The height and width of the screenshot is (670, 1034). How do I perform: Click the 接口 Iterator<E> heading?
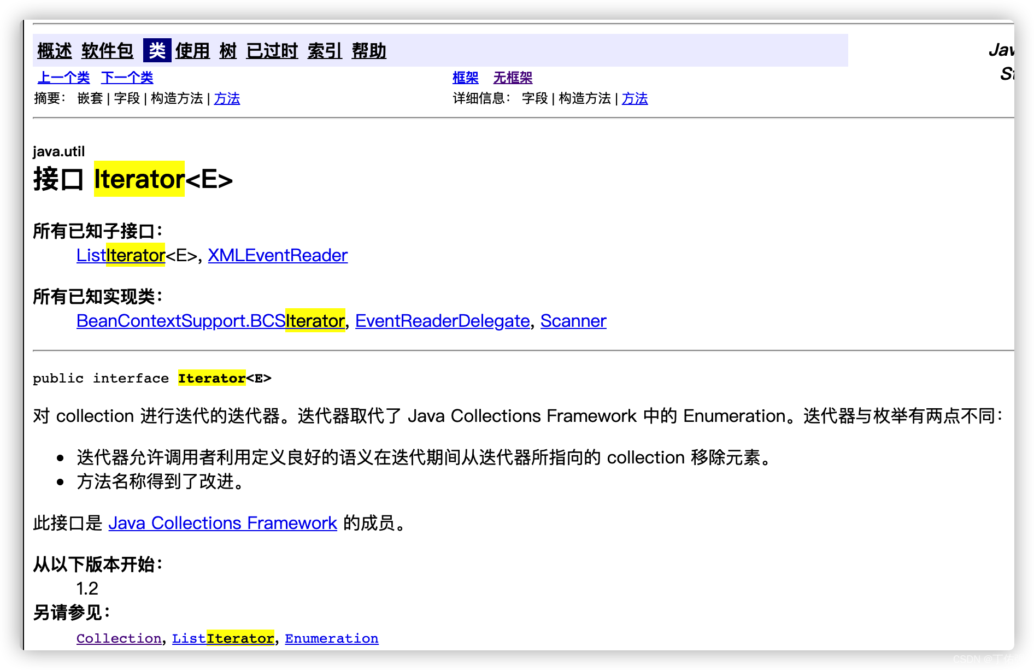pos(133,179)
